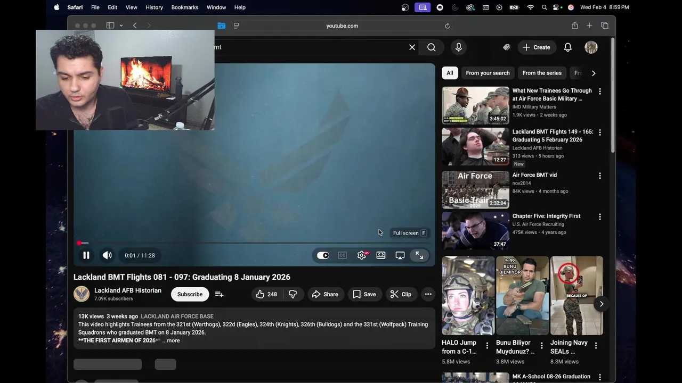Mute the video volume
This screenshot has width=682, height=383.
107,255
